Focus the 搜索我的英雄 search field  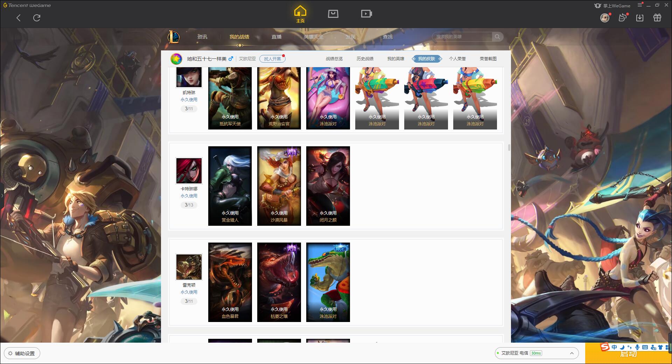(x=462, y=37)
